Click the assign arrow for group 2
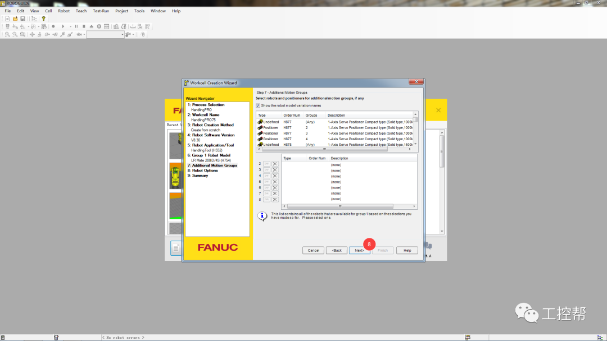 point(267,164)
